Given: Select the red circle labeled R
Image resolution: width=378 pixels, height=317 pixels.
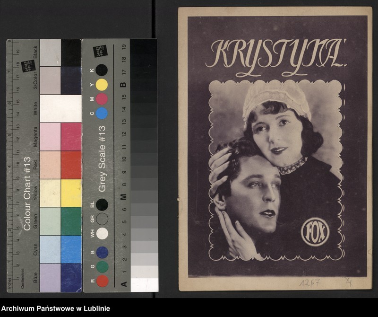Looking at the screenshot, I should [x=103, y=281].
